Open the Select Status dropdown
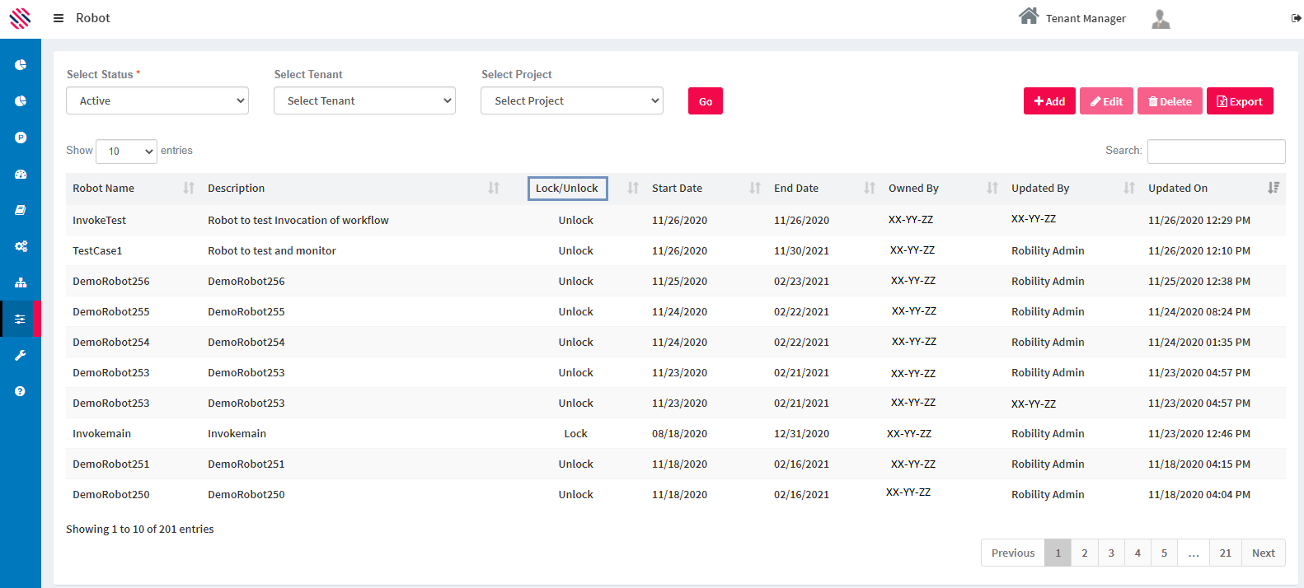 click(157, 101)
